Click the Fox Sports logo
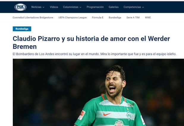Screen dimensions: 184x126 click(x=21, y=7)
